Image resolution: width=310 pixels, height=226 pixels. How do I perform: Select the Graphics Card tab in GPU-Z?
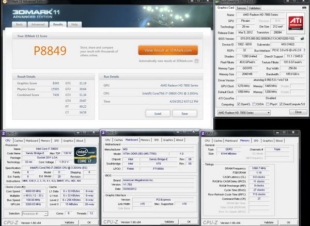click(x=226, y=8)
